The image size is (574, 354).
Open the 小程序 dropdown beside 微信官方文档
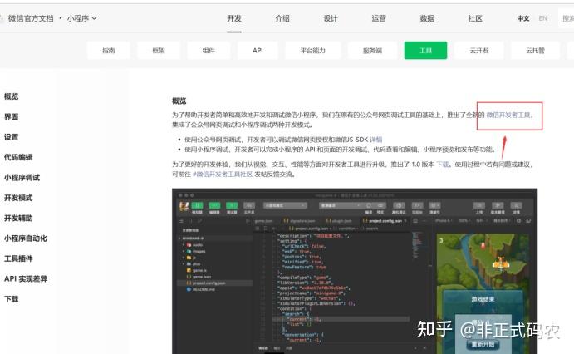point(81,18)
